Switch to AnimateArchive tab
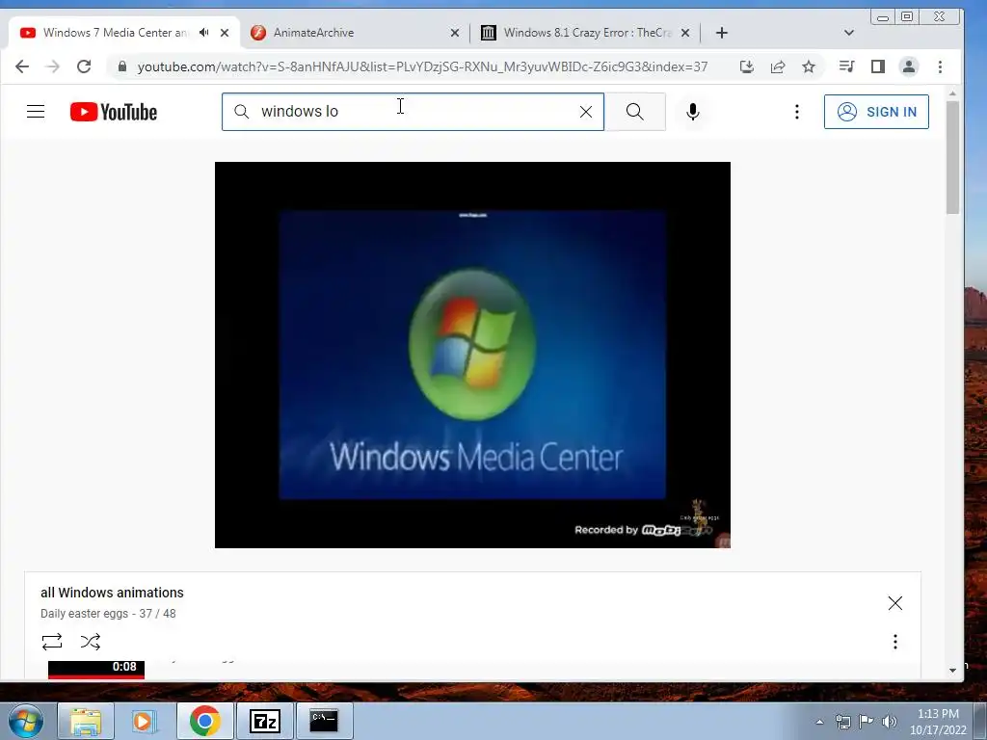Screen dimensions: 987x740 (x=356, y=33)
